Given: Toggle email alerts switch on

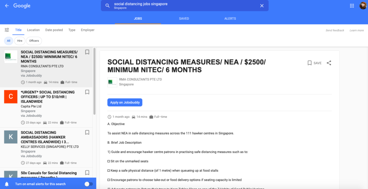Looking at the screenshot, I should [89, 184].
